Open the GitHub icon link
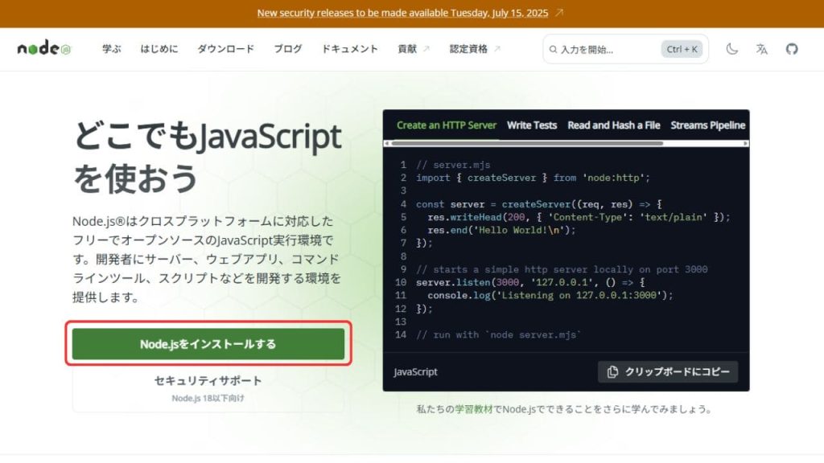This screenshot has width=824, height=463. (x=792, y=49)
